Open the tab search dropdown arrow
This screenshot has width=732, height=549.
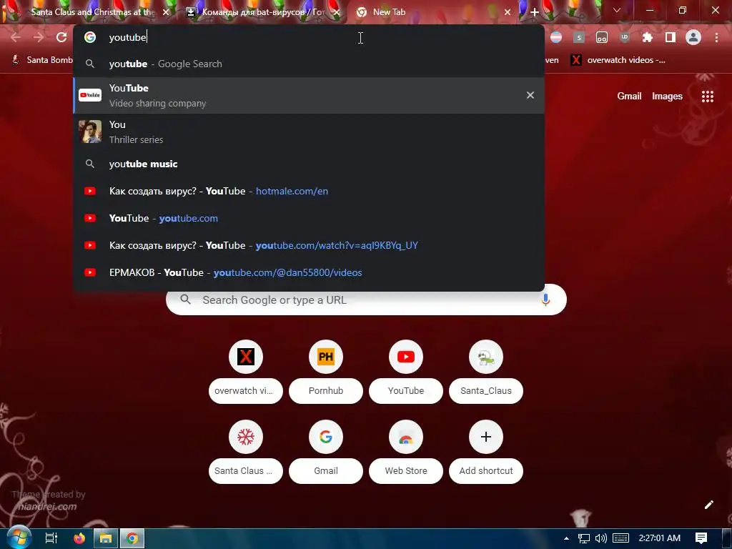(617, 10)
